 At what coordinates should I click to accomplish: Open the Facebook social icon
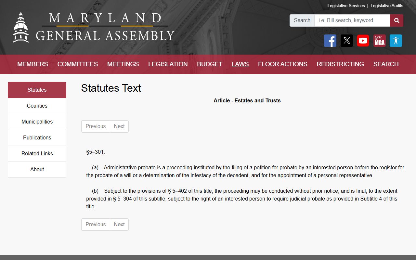(x=330, y=41)
